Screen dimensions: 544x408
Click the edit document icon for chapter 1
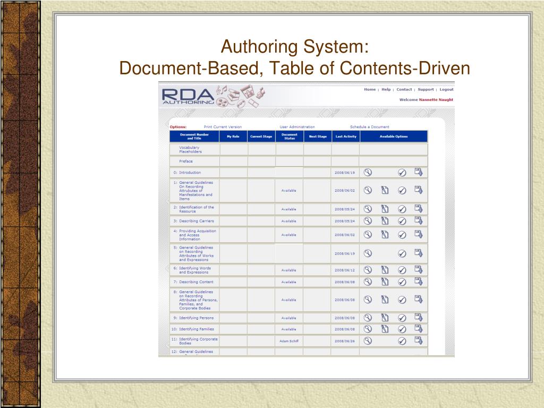click(x=385, y=190)
